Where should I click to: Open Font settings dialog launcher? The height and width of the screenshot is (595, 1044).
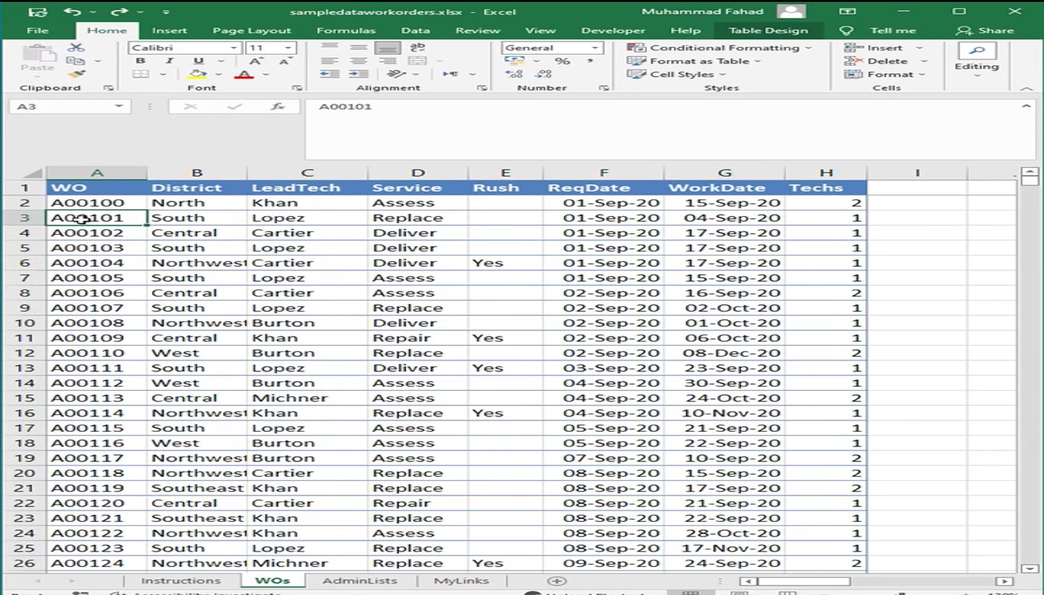[297, 88]
